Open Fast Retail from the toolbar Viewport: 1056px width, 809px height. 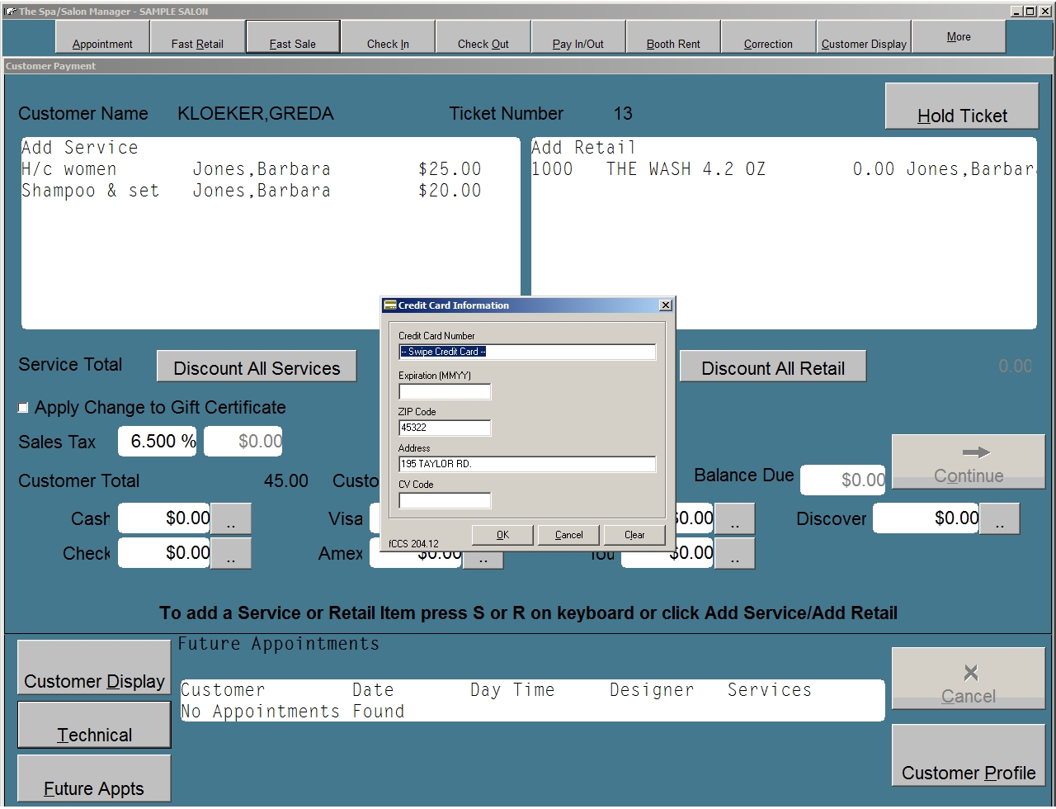197,37
